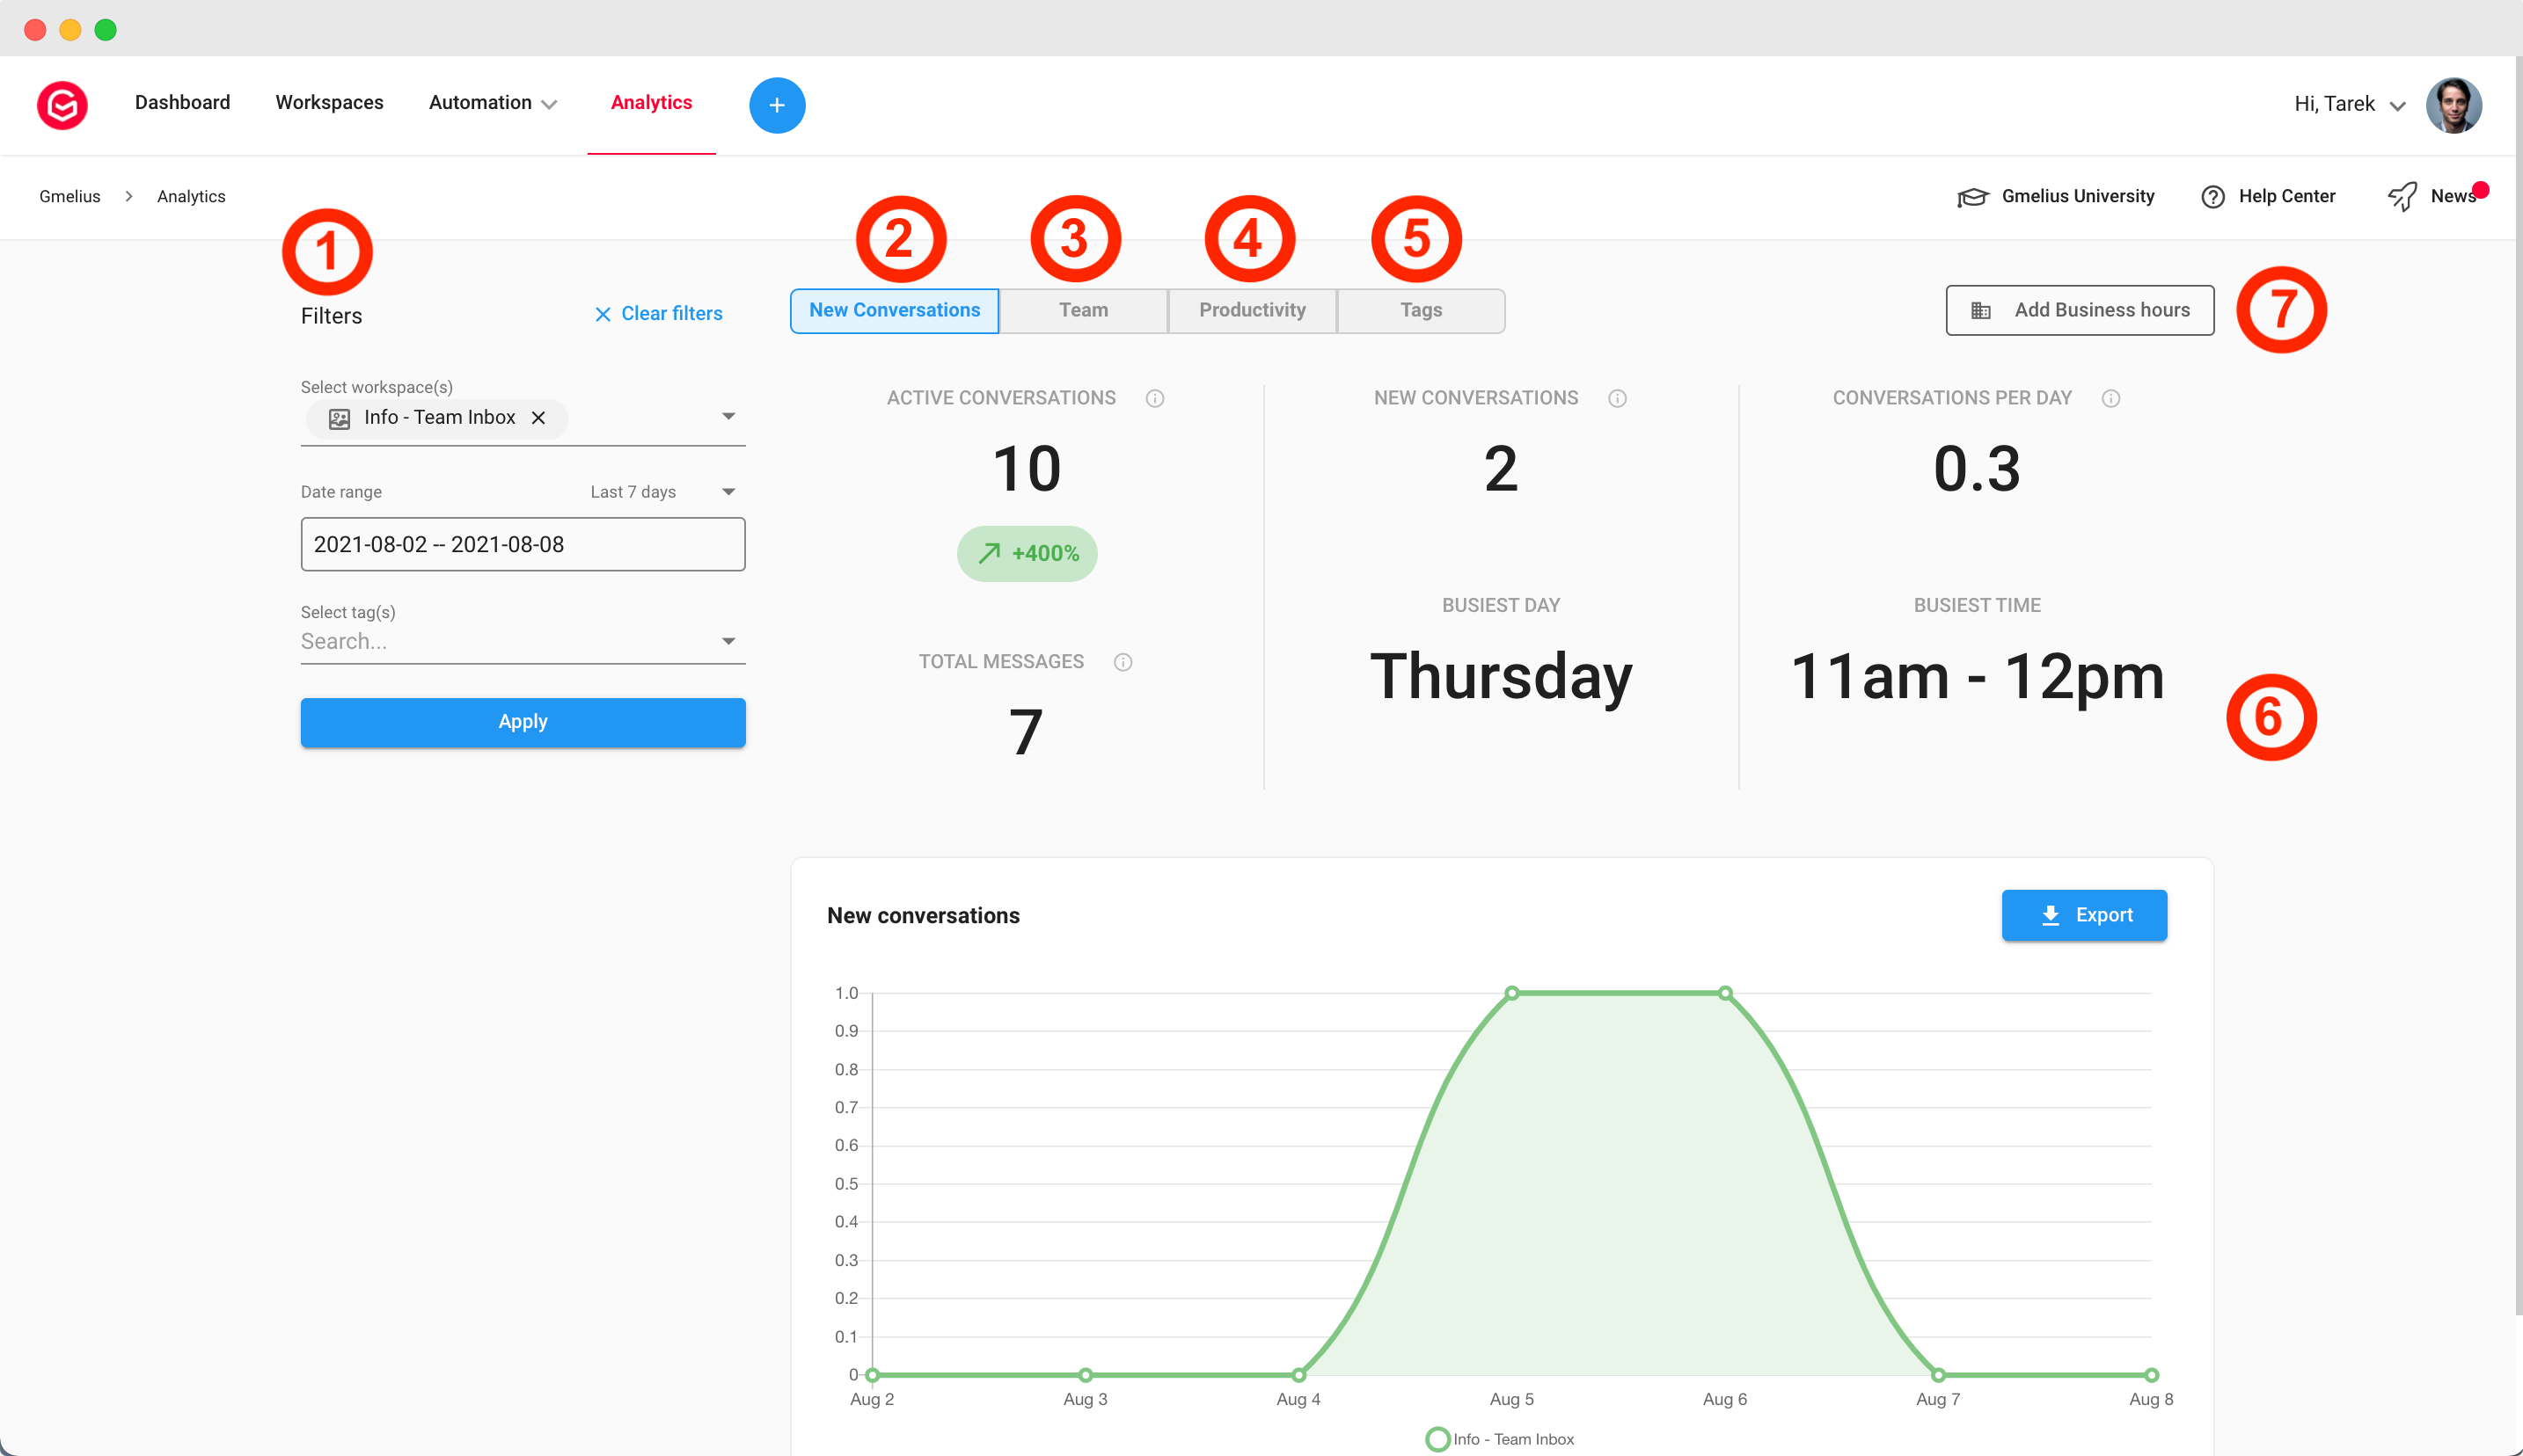Click the download icon in Export button
This screenshot has height=1456, width=2523.
2050,915
